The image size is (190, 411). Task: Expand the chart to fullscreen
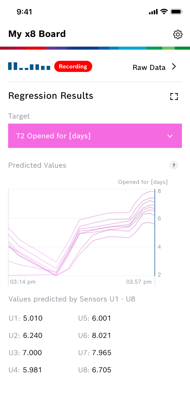coord(174,96)
